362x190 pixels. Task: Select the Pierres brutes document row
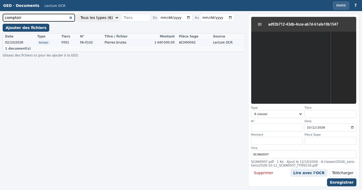point(124,42)
